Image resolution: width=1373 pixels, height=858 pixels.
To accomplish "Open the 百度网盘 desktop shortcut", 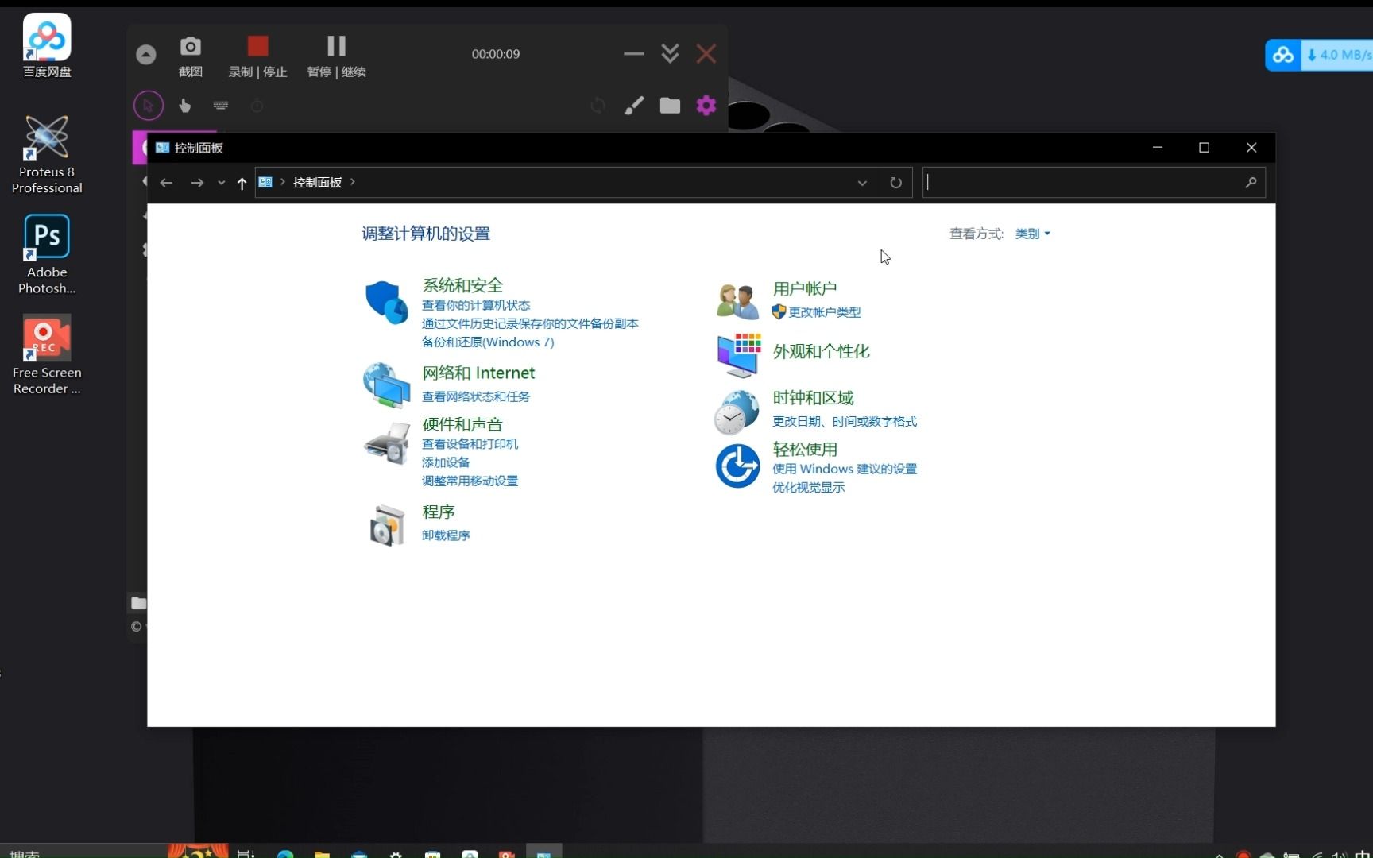I will (x=47, y=45).
